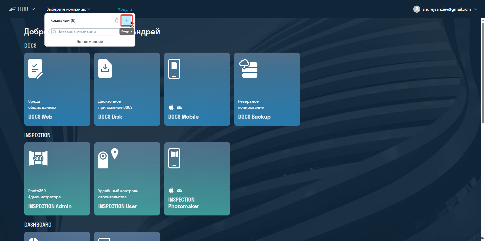Click the user avatar icon

point(417,9)
